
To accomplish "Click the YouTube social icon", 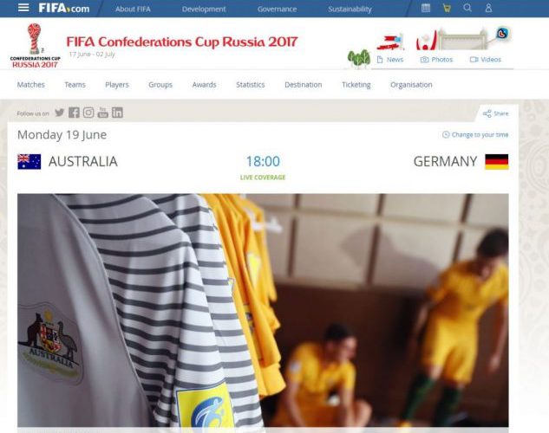I will 102,113.
